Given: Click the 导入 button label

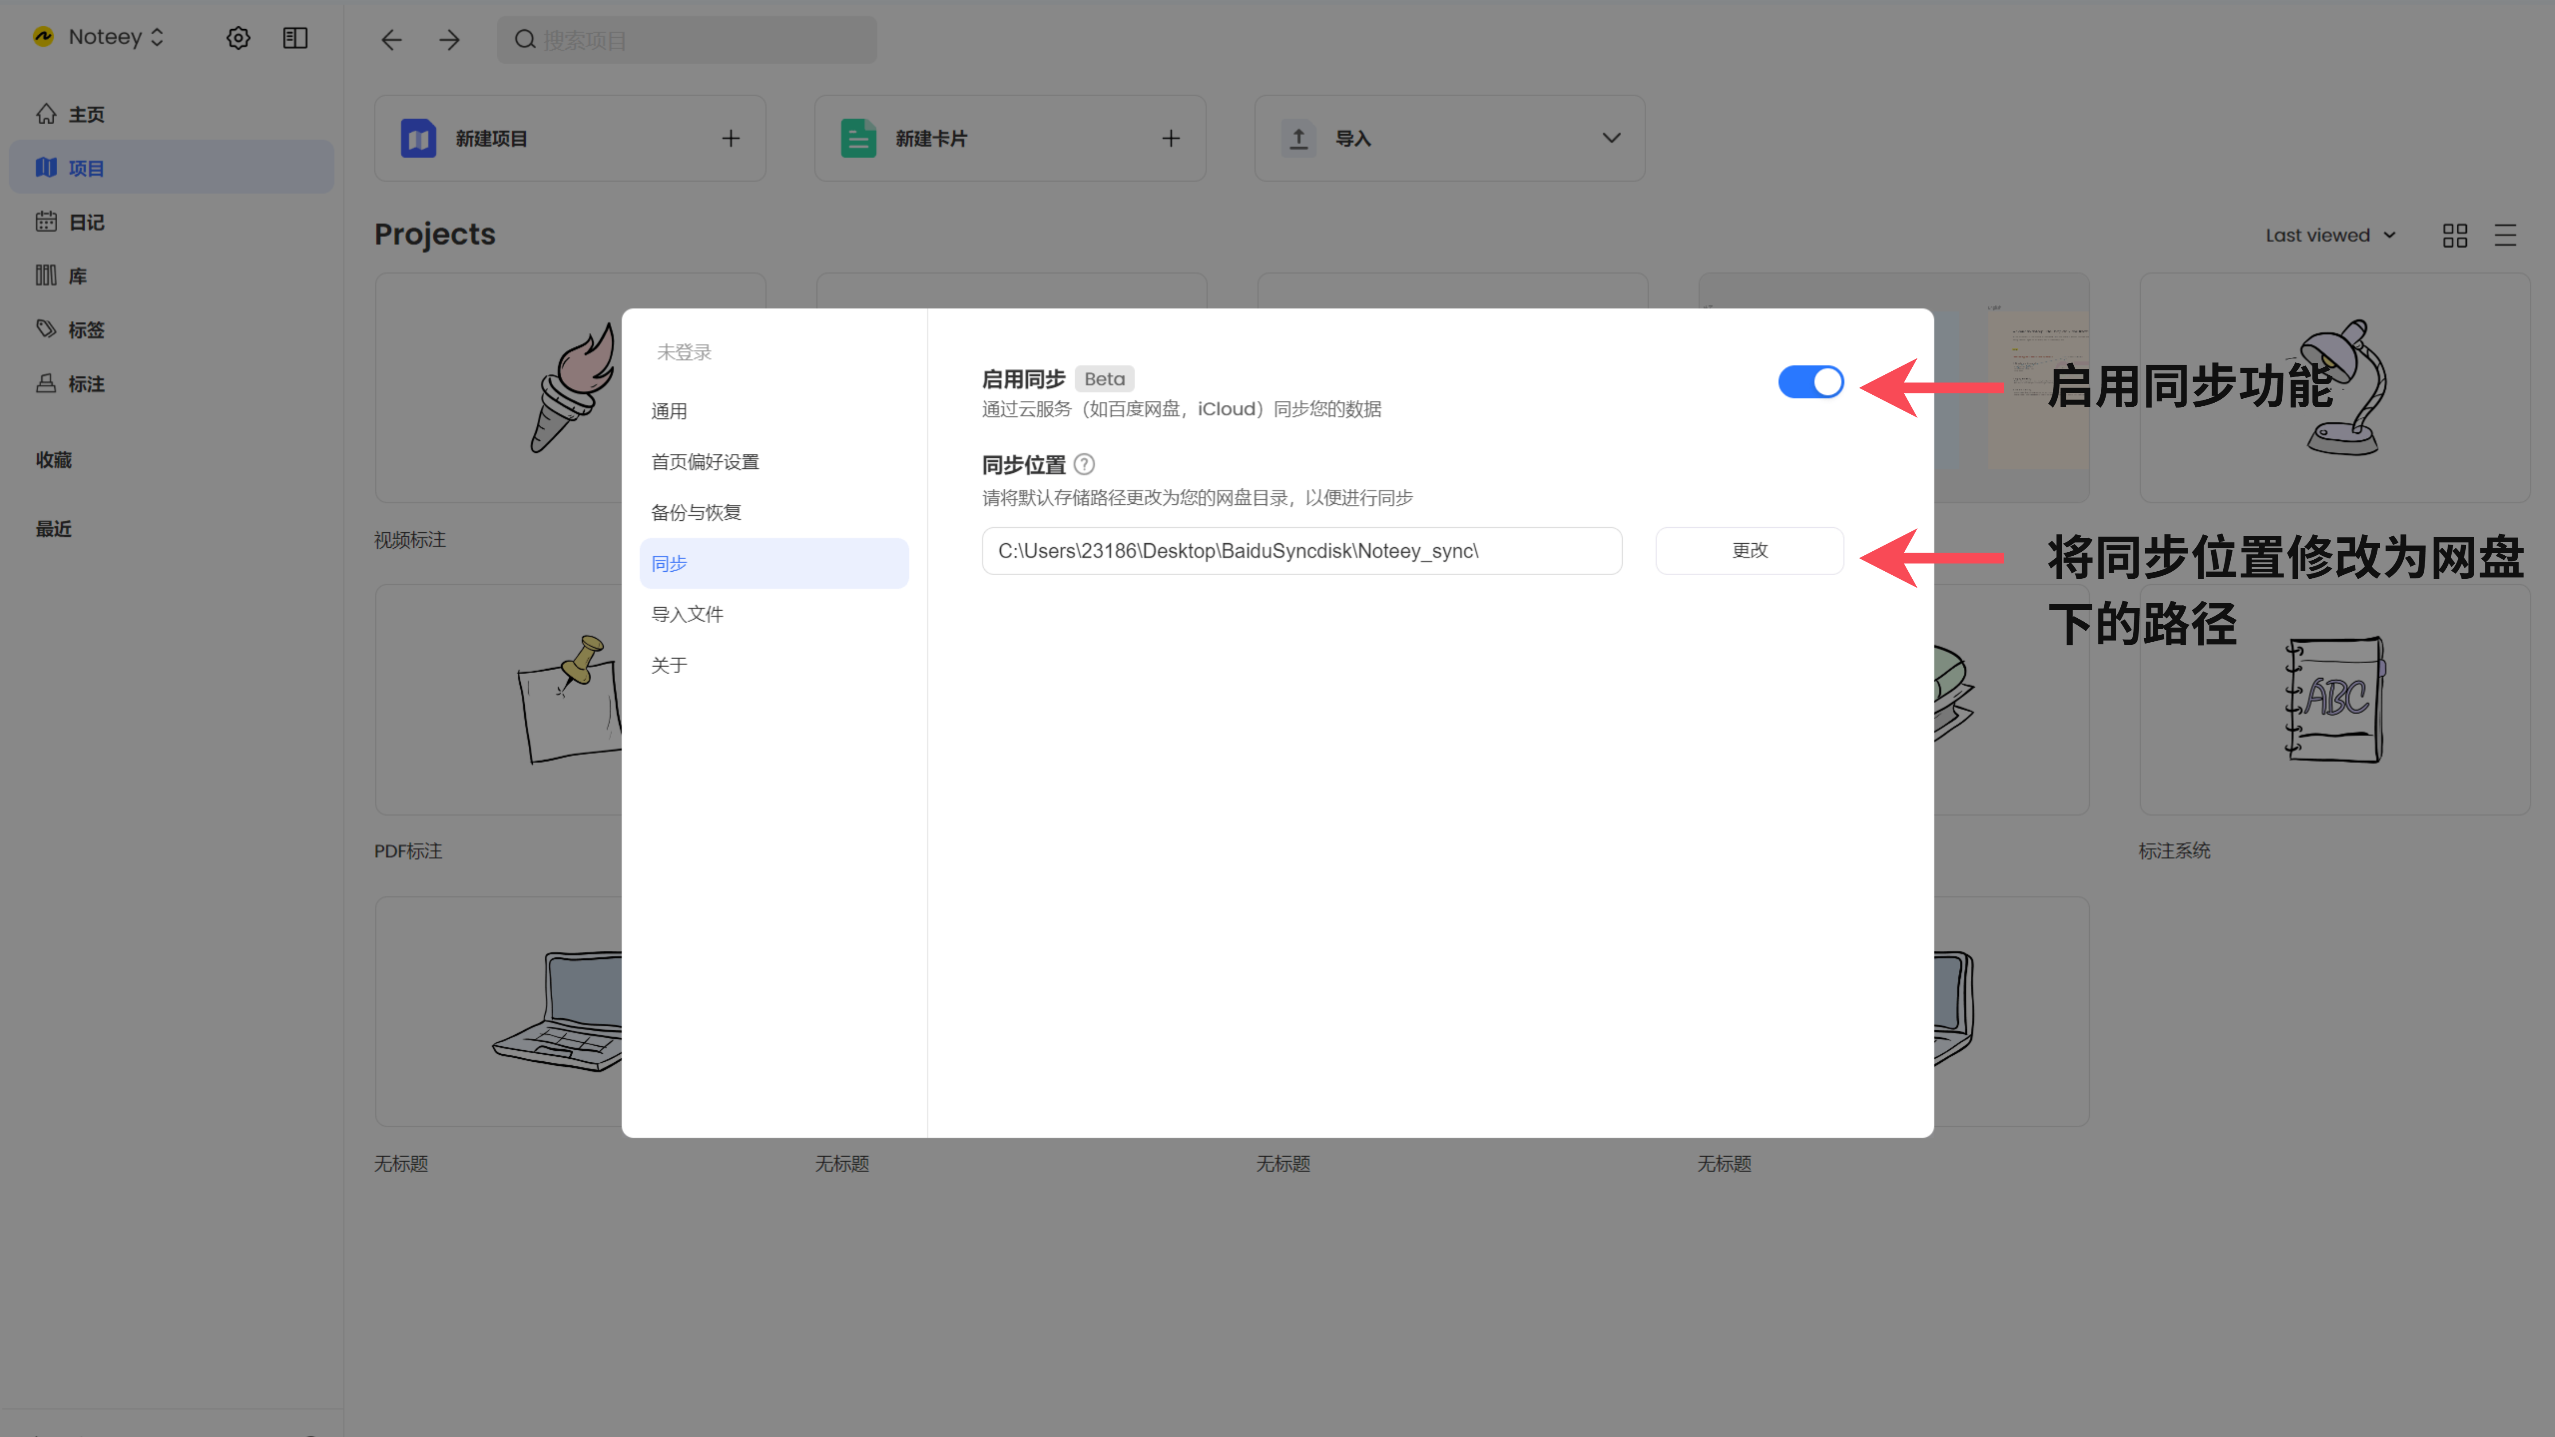Looking at the screenshot, I should click(x=1353, y=139).
